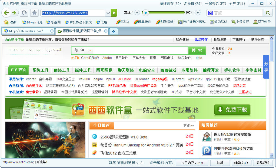Open the 剑侠情缘 game shortcut
The height and width of the screenshot is (168, 276).
pyautogui.click(x=165, y=22)
